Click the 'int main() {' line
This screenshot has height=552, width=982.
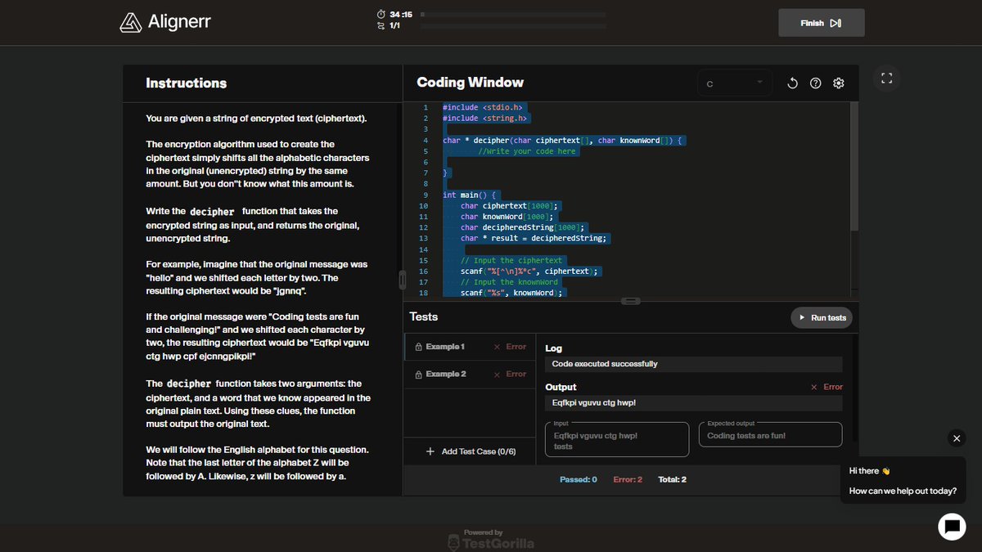tap(470, 195)
